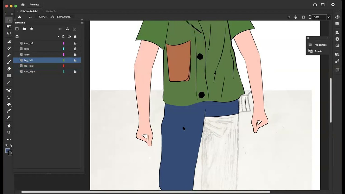The image size is (345, 194).
Task: Select the Free Transform tool
Action: (x=9, y=27)
